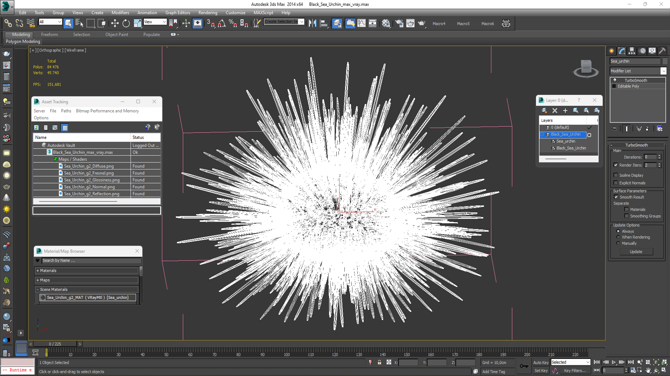
Task: Switch to Object Paint ribbon tab
Action: tap(117, 34)
